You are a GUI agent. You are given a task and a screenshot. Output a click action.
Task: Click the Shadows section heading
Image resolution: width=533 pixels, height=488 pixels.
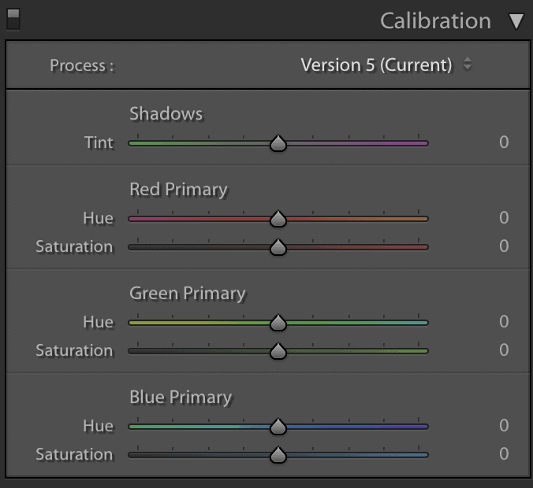[166, 113]
